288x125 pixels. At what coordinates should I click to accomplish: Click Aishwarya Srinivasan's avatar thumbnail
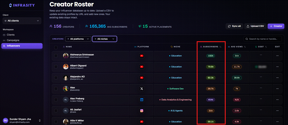coord(66,56)
